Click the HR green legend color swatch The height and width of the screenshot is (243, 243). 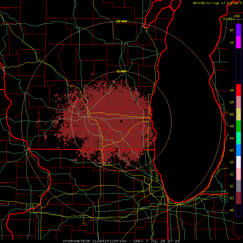pos(238,126)
